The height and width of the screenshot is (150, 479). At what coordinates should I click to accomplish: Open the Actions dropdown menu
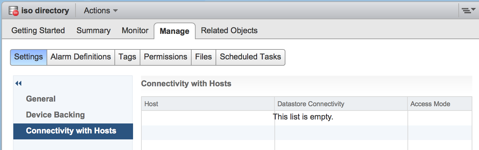coord(101,11)
